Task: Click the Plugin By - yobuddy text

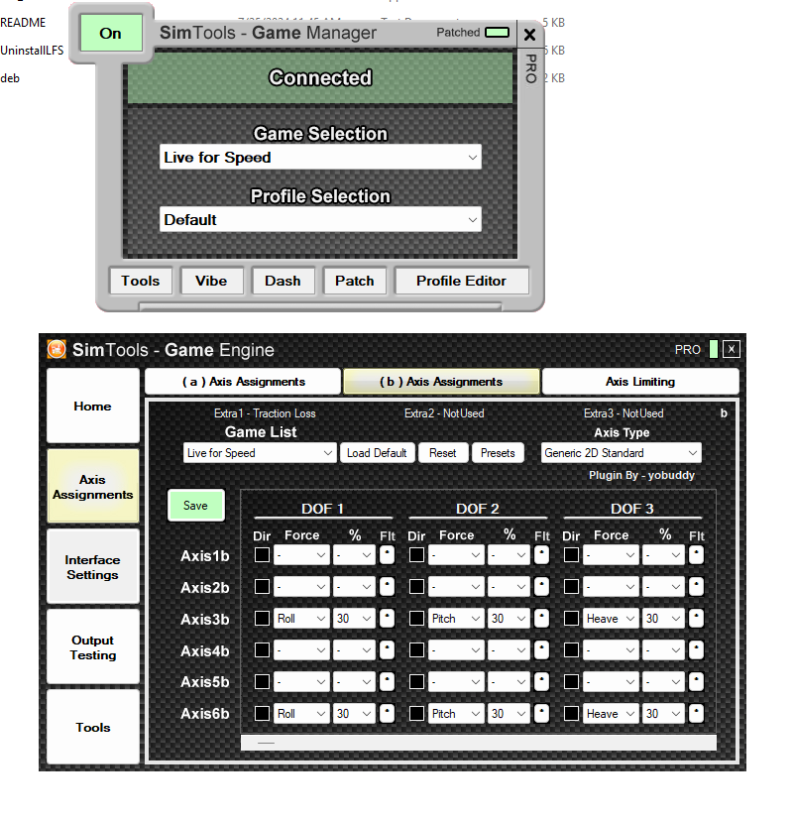Action: pyautogui.click(x=641, y=475)
